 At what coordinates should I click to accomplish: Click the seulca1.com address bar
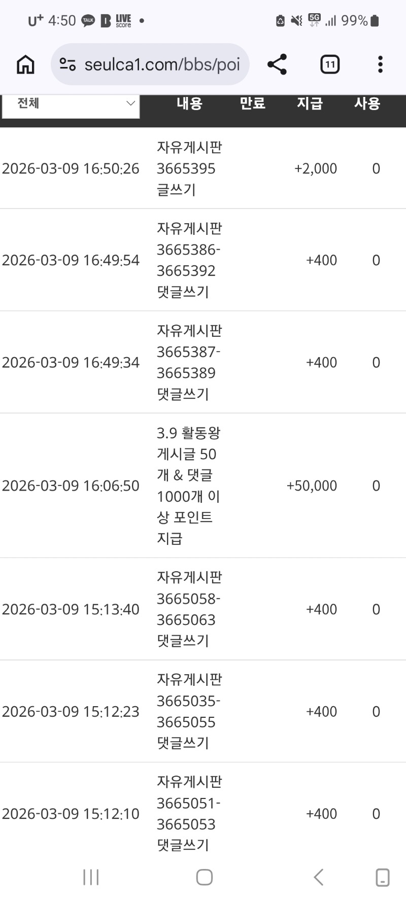161,64
